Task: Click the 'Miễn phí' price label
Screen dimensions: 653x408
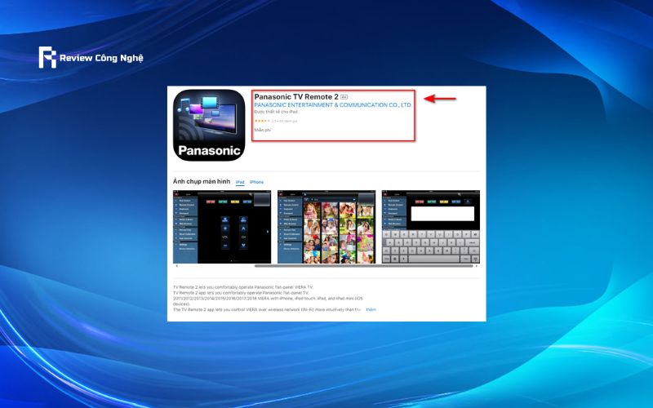Action: [262, 130]
